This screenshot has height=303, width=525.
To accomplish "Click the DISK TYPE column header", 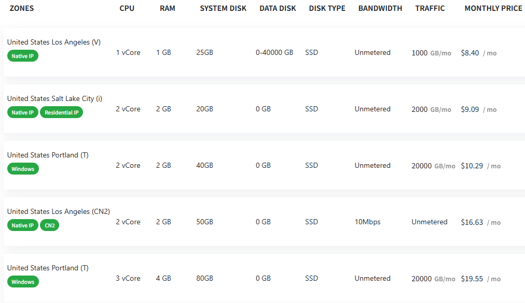I will tap(327, 8).
